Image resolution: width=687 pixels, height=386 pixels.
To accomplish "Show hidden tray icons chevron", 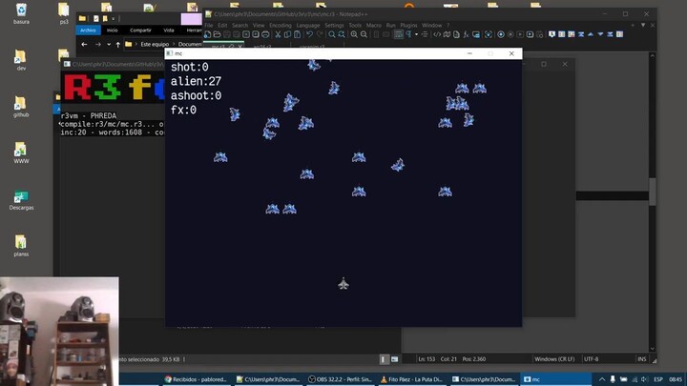I will pyautogui.click(x=602, y=379).
